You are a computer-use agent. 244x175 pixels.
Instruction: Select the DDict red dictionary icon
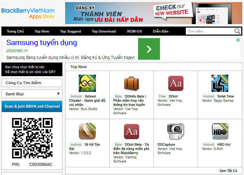pyautogui.click(x=175, y=83)
